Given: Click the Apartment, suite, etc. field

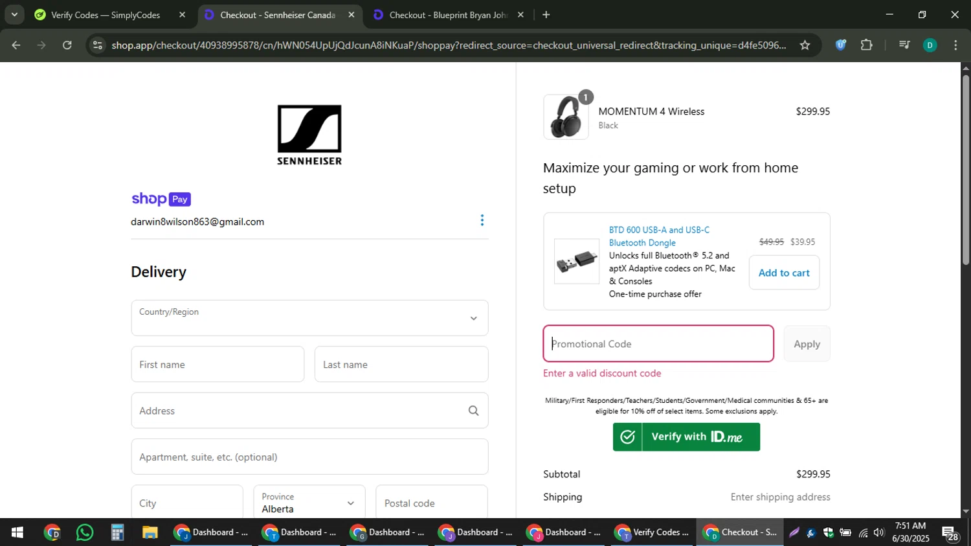Looking at the screenshot, I should point(309,457).
